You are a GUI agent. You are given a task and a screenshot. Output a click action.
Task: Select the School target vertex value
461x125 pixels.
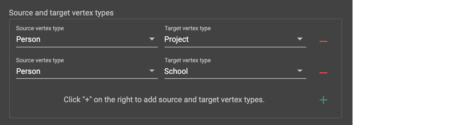pyautogui.click(x=176, y=71)
